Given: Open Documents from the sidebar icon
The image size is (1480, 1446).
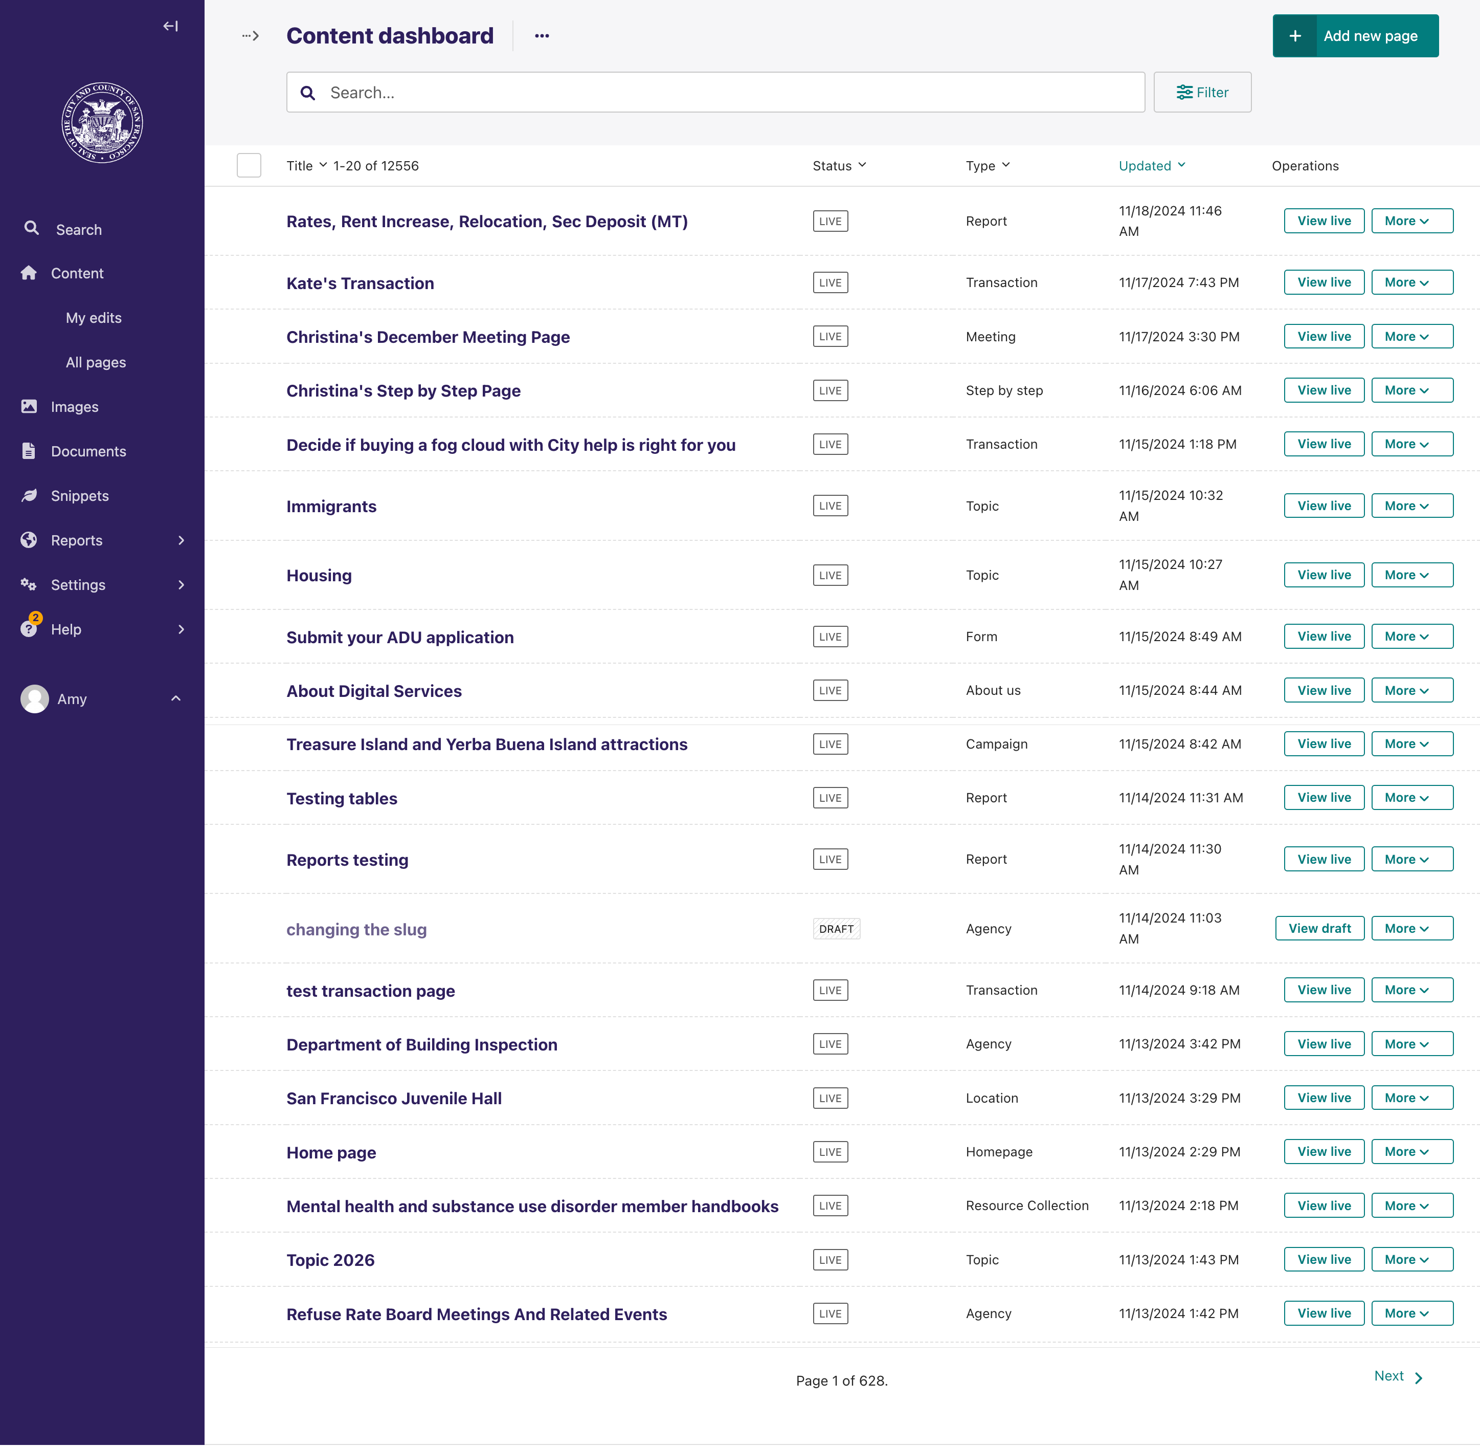Looking at the screenshot, I should (29, 450).
